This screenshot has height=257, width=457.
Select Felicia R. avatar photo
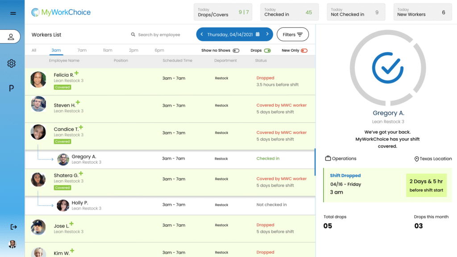pos(38,79)
